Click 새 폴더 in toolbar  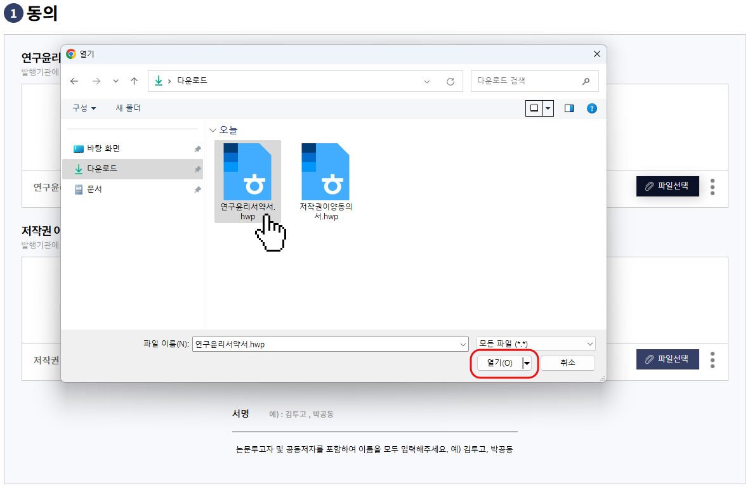(128, 108)
